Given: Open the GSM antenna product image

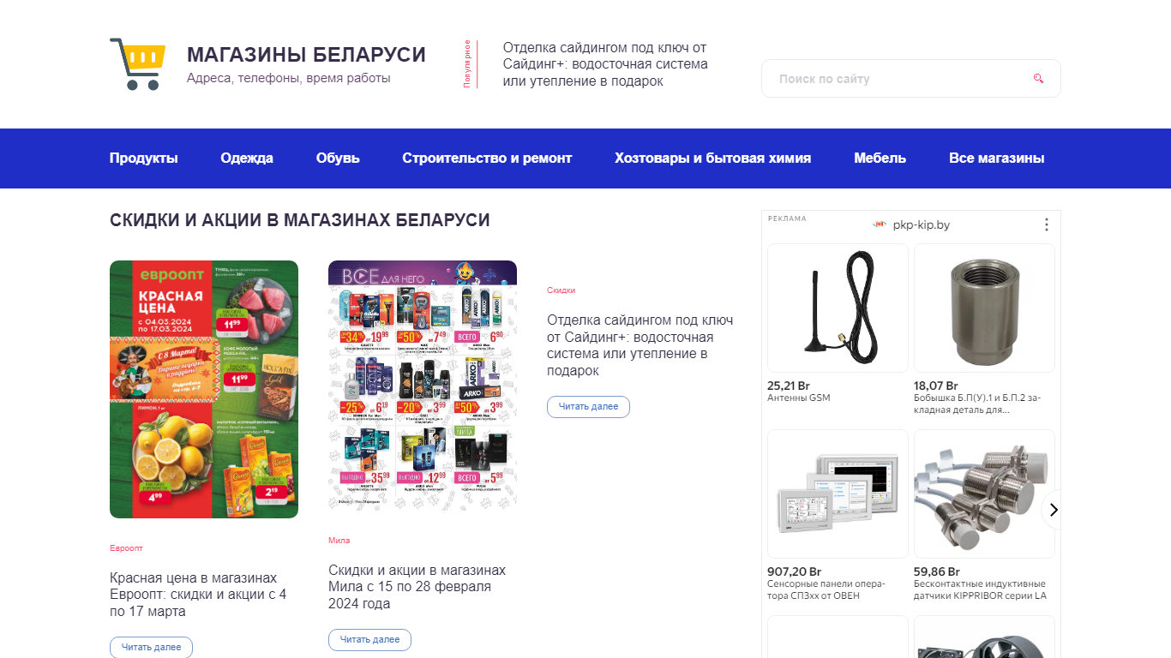Looking at the screenshot, I should tap(838, 308).
